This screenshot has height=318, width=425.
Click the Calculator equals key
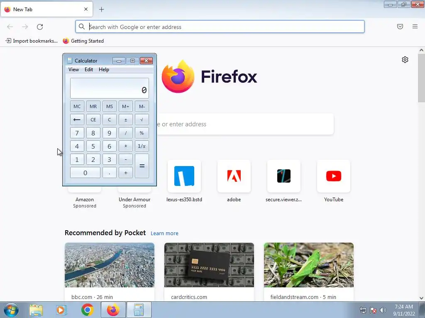pyautogui.click(x=142, y=166)
